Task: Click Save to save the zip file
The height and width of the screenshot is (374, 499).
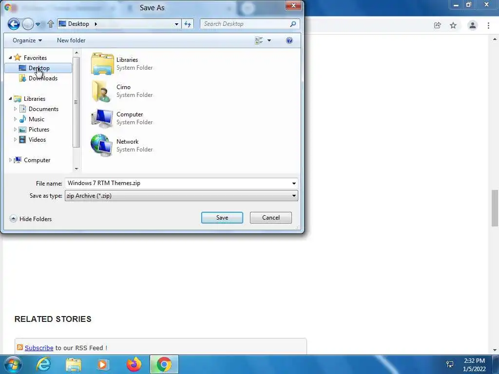Action: pos(222,218)
